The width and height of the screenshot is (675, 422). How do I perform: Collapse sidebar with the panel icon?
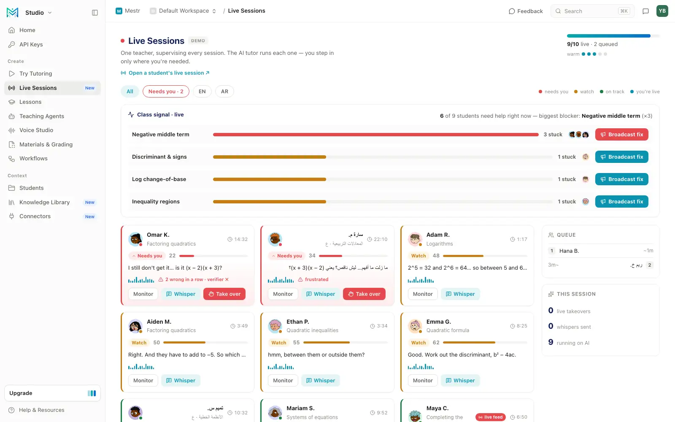click(95, 13)
